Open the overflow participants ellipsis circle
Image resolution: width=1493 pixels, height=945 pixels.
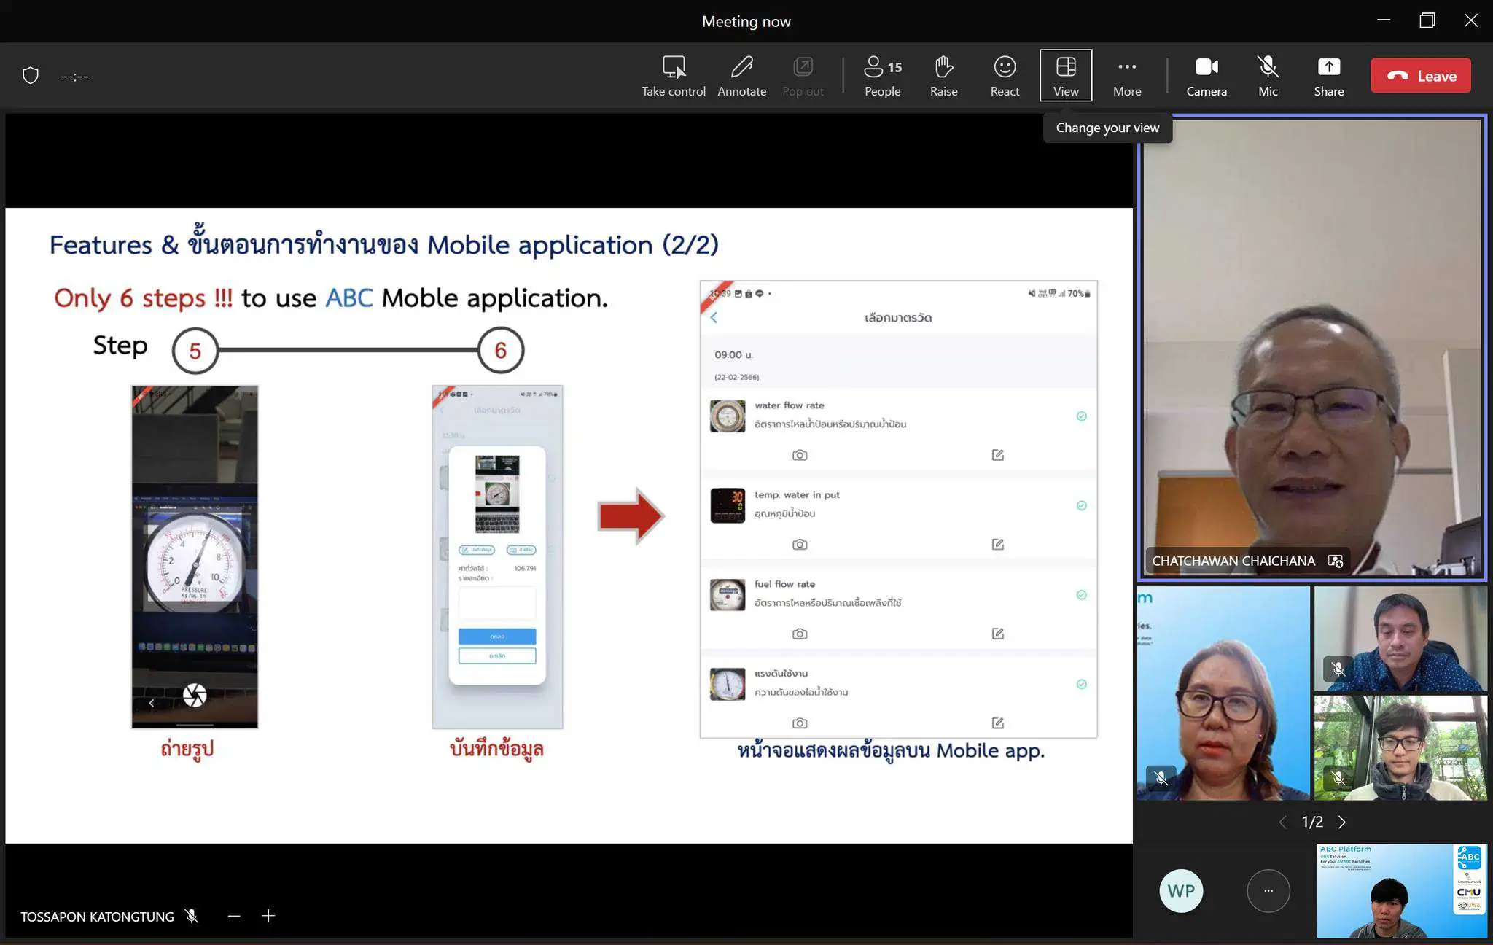(x=1268, y=890)
